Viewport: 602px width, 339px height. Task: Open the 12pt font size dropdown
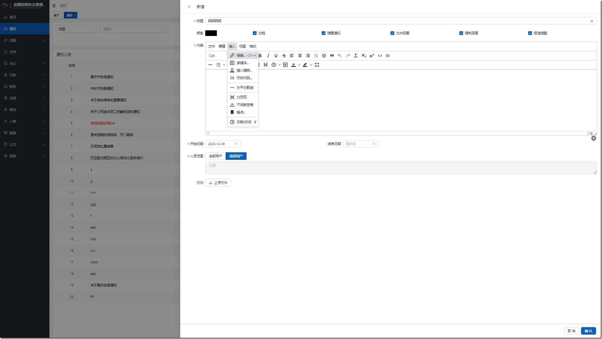coord(217,56)
